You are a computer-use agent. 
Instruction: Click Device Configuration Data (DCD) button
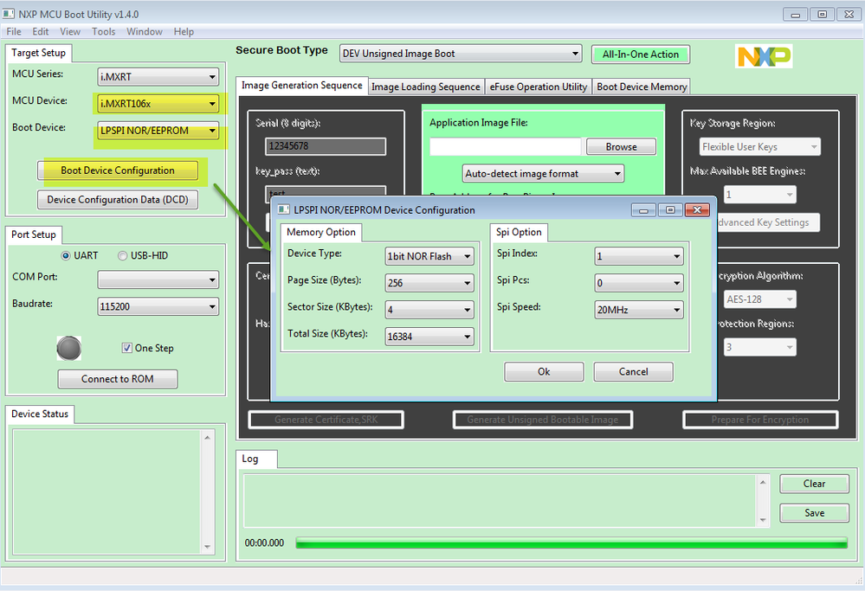[118, 200]
